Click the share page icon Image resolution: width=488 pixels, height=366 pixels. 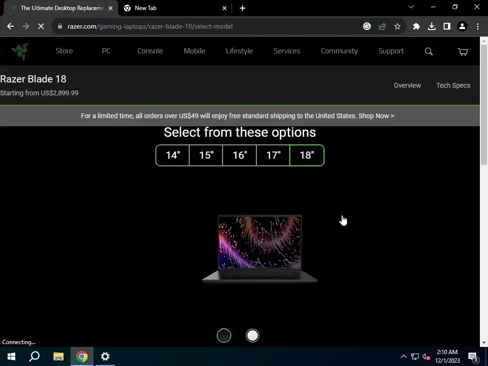(x=382, y=27)
